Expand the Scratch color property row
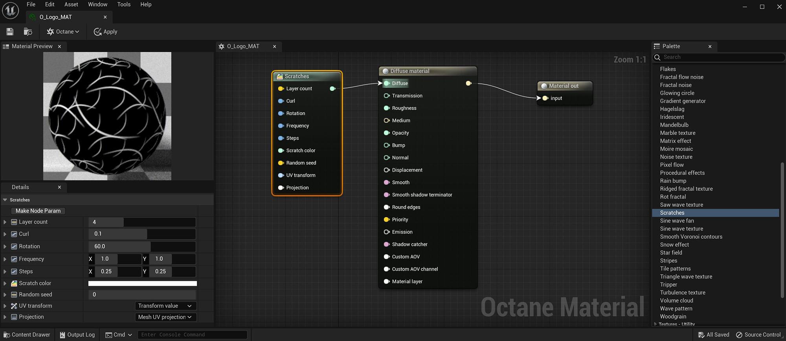This screenshot has height=341, width=786. [5, 283]
